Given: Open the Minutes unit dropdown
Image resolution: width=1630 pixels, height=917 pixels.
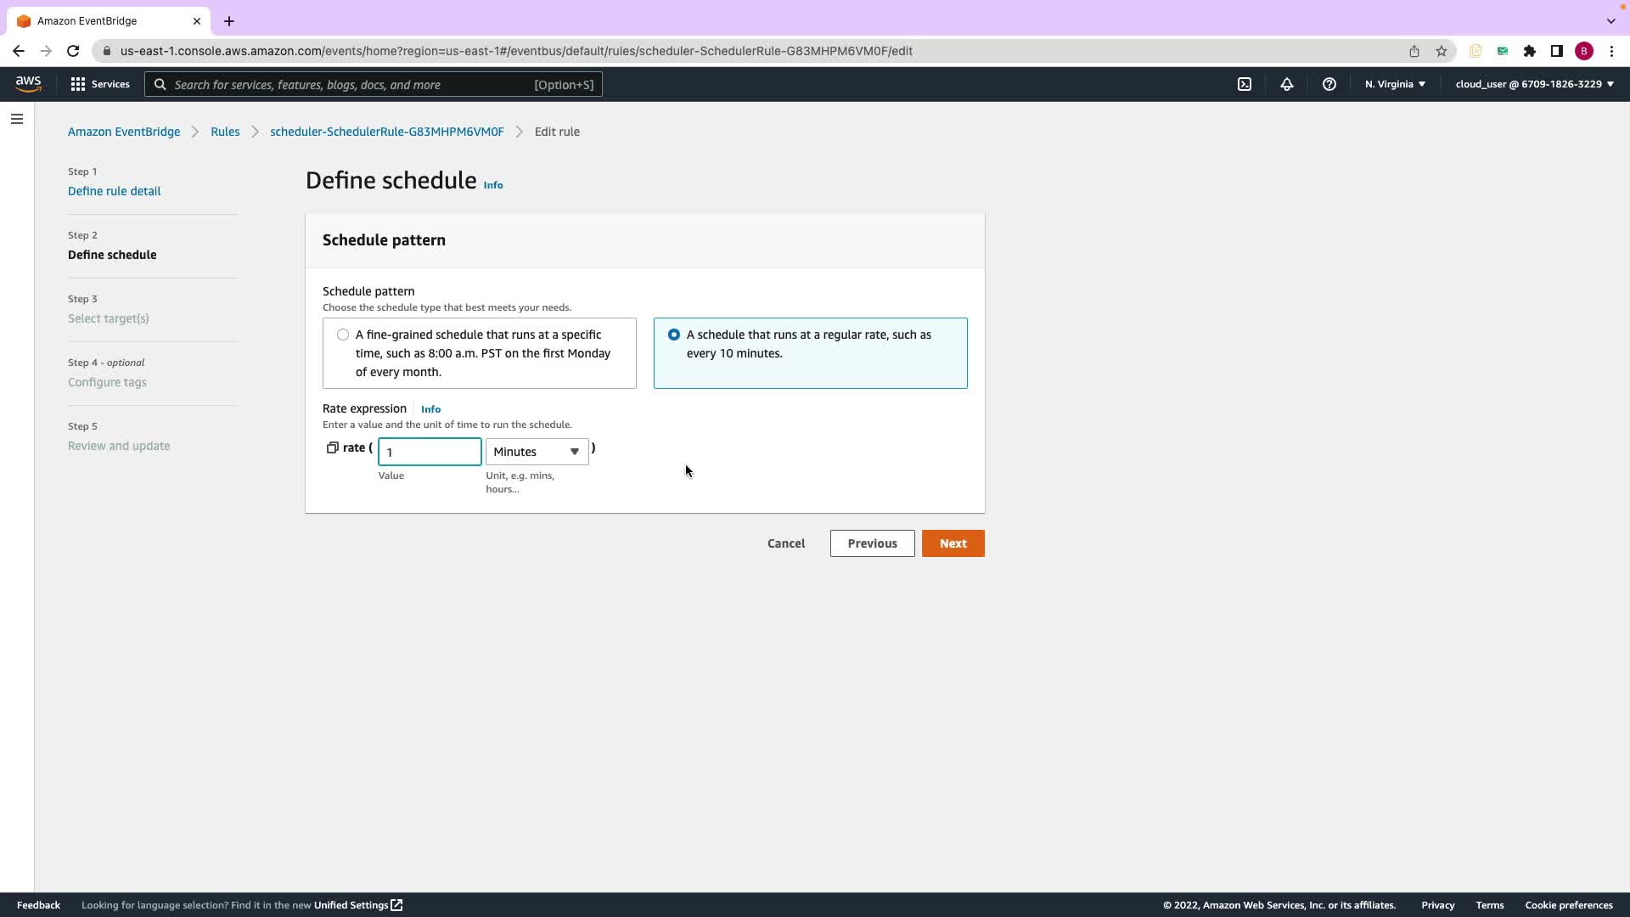Looking at the screenshot, I should pos(537,452).
